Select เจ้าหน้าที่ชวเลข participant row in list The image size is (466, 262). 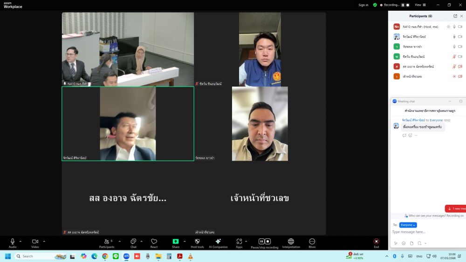pos(427,77)
